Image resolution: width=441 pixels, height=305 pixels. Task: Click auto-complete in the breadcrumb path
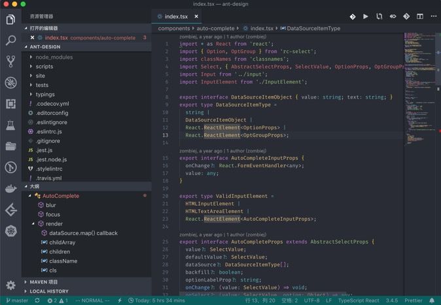(x=217, y=28)
